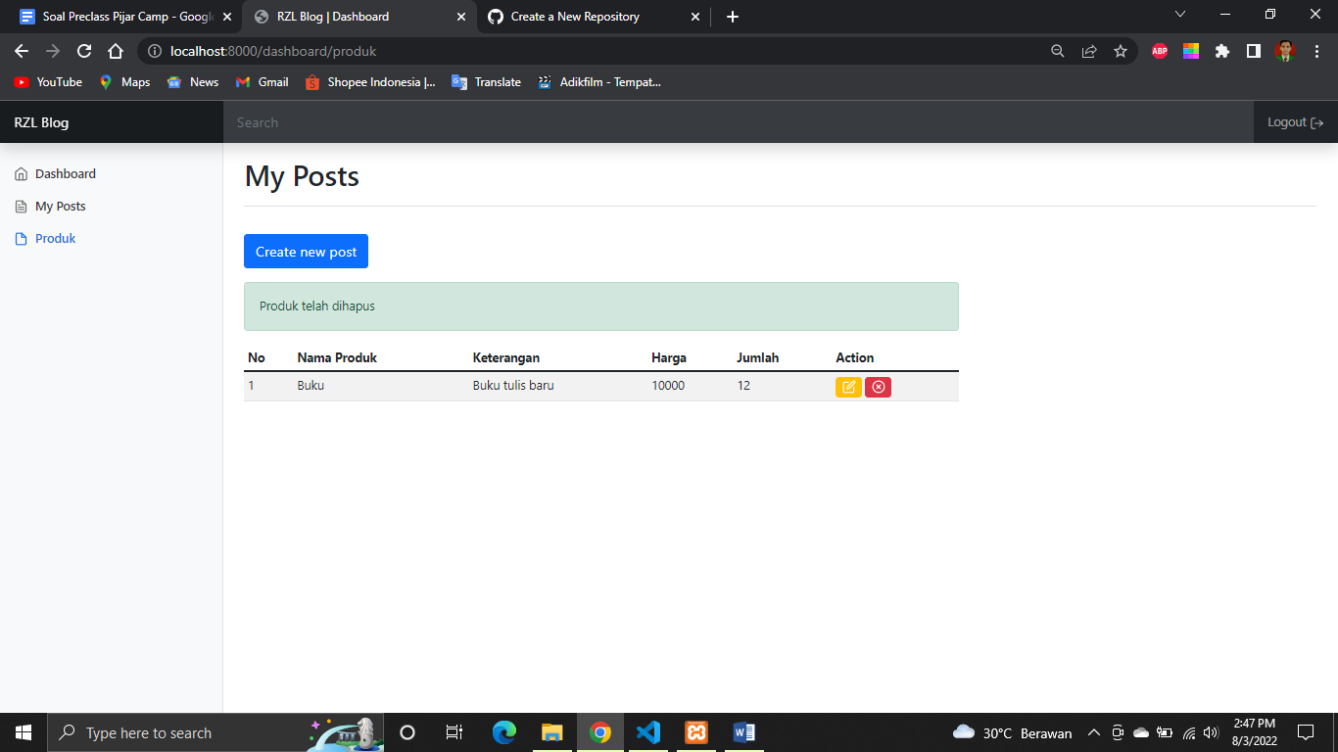Bookmark the page with the star icon

click(x=1121, y=51)
